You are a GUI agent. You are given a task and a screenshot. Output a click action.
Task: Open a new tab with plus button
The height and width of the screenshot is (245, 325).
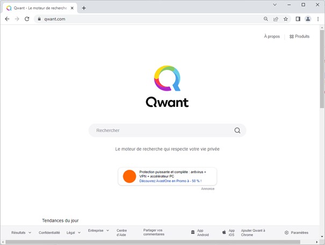(x=84, y=8)
